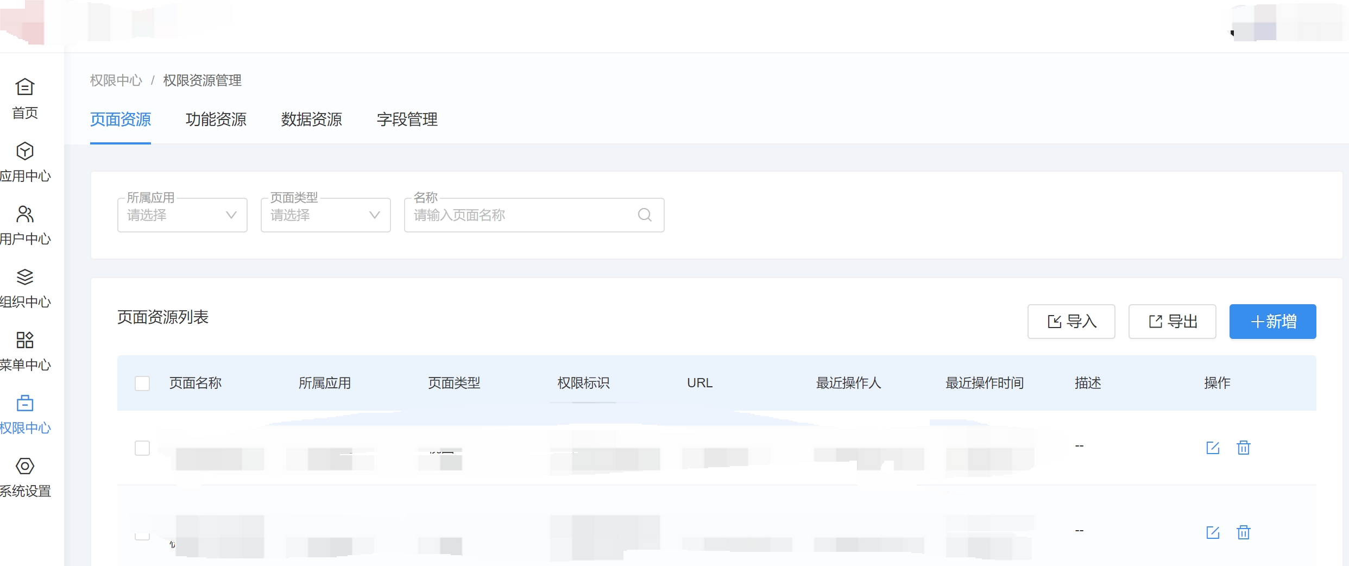Click the URL column header
Viewport: 1349px width, 566px height.
[699, 383]
